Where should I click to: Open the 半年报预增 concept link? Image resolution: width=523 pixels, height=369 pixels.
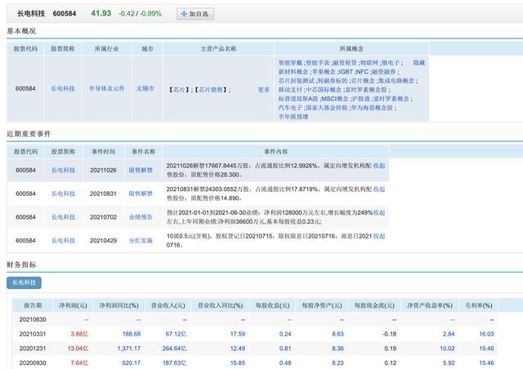[x=293, y=117]
